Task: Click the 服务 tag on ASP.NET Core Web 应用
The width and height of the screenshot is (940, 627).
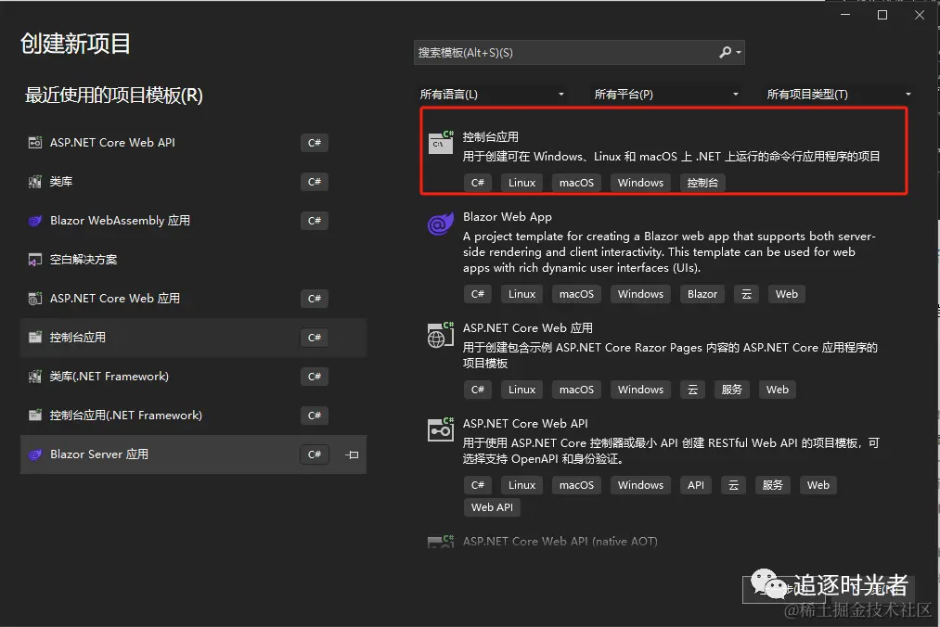Action: (x=732, y=390)
